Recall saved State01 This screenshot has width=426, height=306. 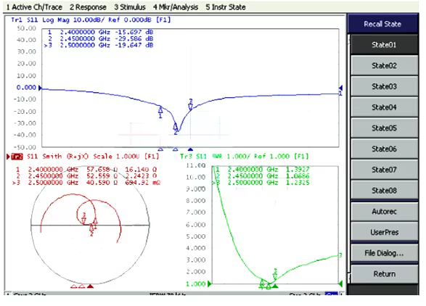[x=384, y=44]
